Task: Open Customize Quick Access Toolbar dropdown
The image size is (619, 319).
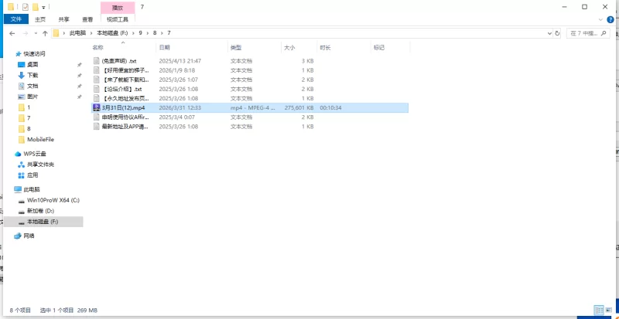Action: coord(43,7)
